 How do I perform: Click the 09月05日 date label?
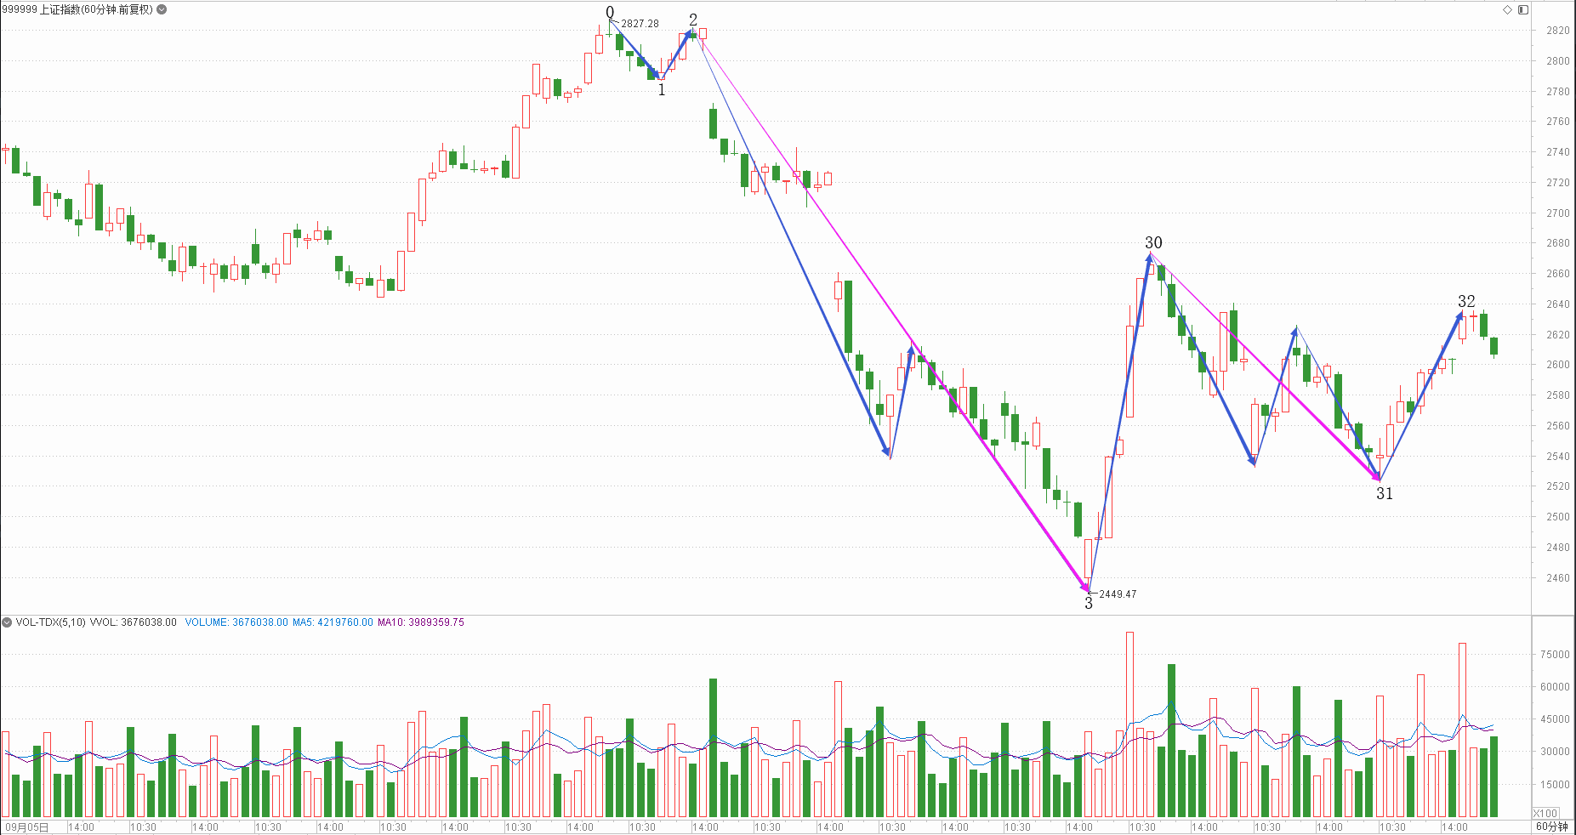(x=27, y=826)
